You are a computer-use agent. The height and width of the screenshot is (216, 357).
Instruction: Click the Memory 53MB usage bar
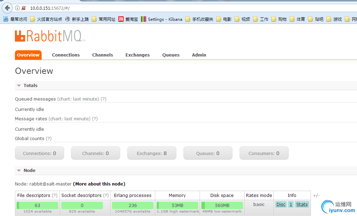point(177,205)
